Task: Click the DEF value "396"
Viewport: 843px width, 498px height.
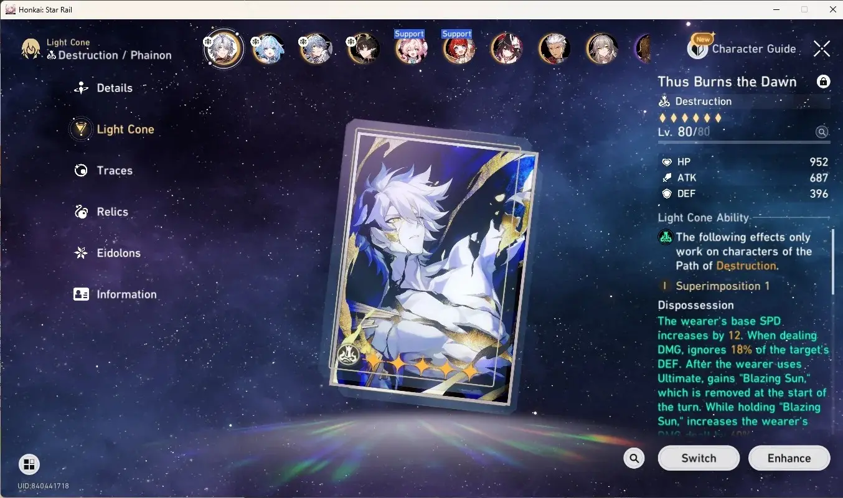Action: pyautogui.click(x=819, y=194)
